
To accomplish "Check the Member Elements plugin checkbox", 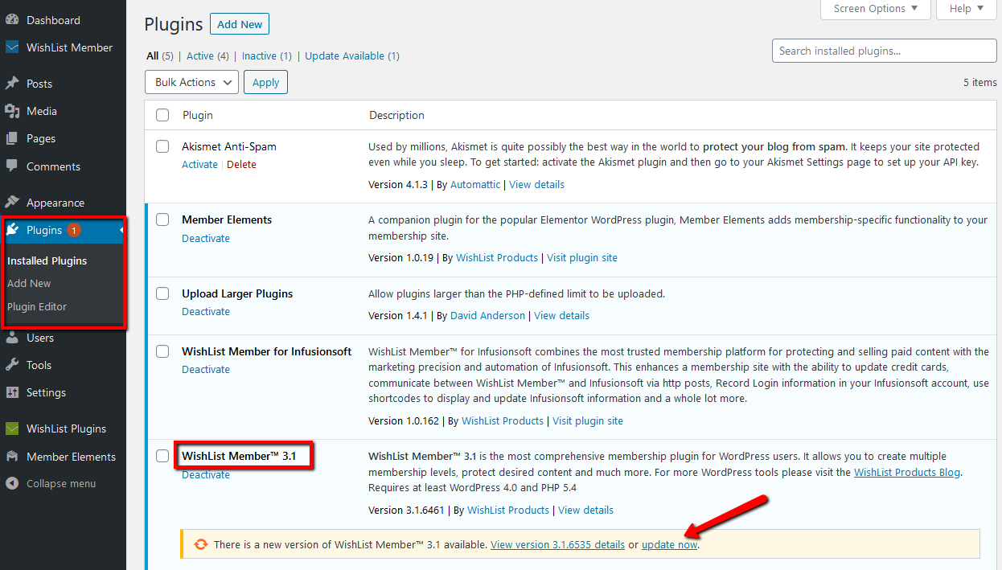I will coord(162,219).
